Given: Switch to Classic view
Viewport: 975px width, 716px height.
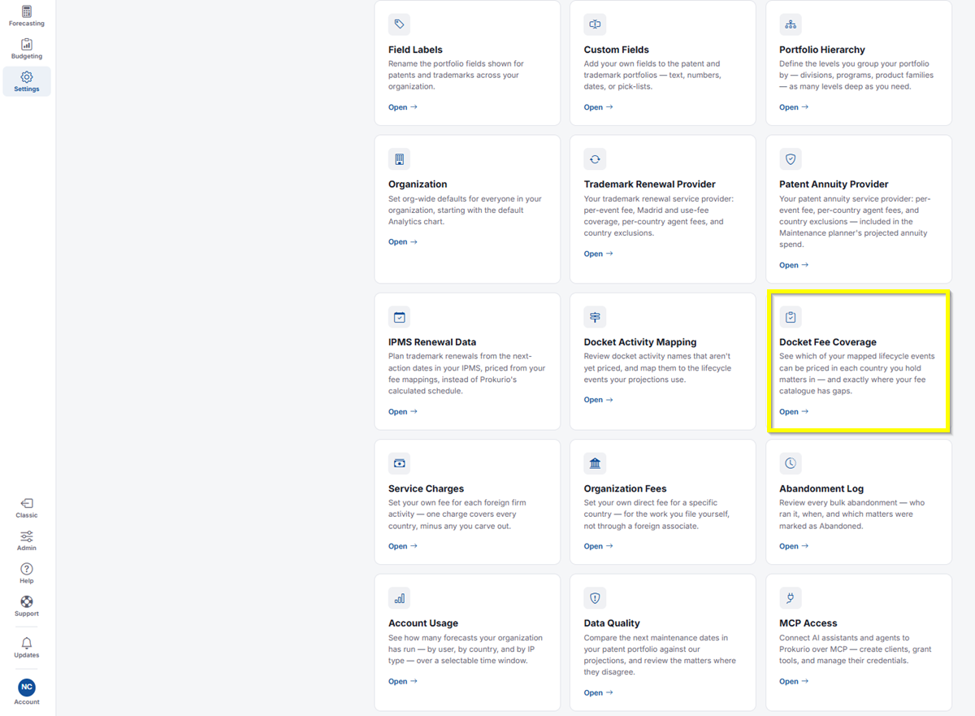Looking at the screenshot, I should 27,508.
